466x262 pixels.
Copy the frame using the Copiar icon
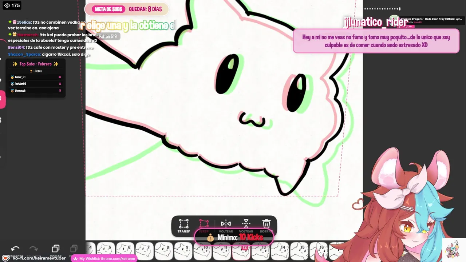point(55,249)
